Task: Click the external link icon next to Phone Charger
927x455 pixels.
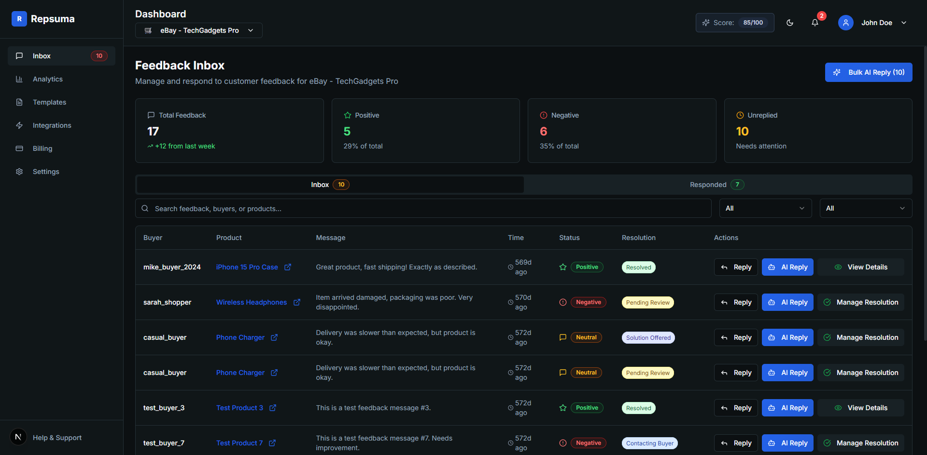Action: 275,337
